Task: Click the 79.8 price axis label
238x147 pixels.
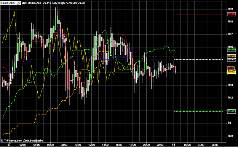Action: tap(230, 22)
